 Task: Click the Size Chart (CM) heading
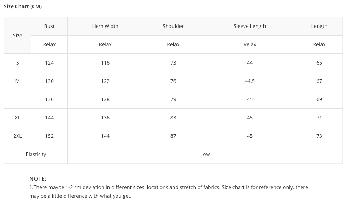23,6
